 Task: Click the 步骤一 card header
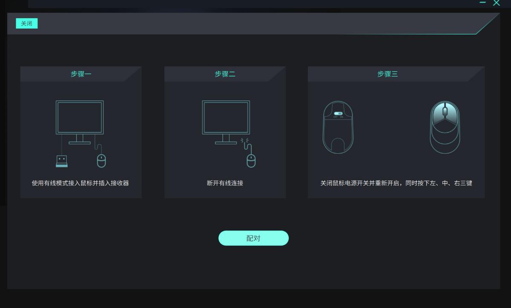coord(80,73)
